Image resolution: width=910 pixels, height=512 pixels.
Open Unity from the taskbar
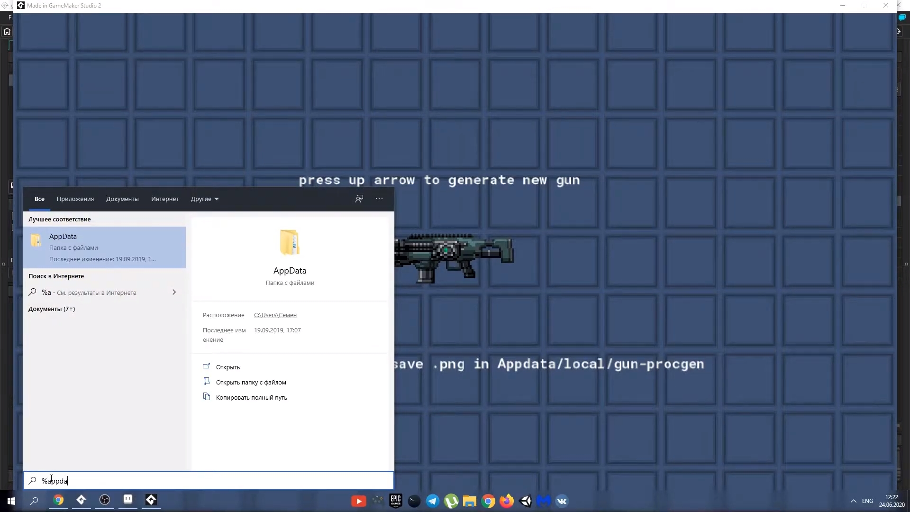[526, 501]
